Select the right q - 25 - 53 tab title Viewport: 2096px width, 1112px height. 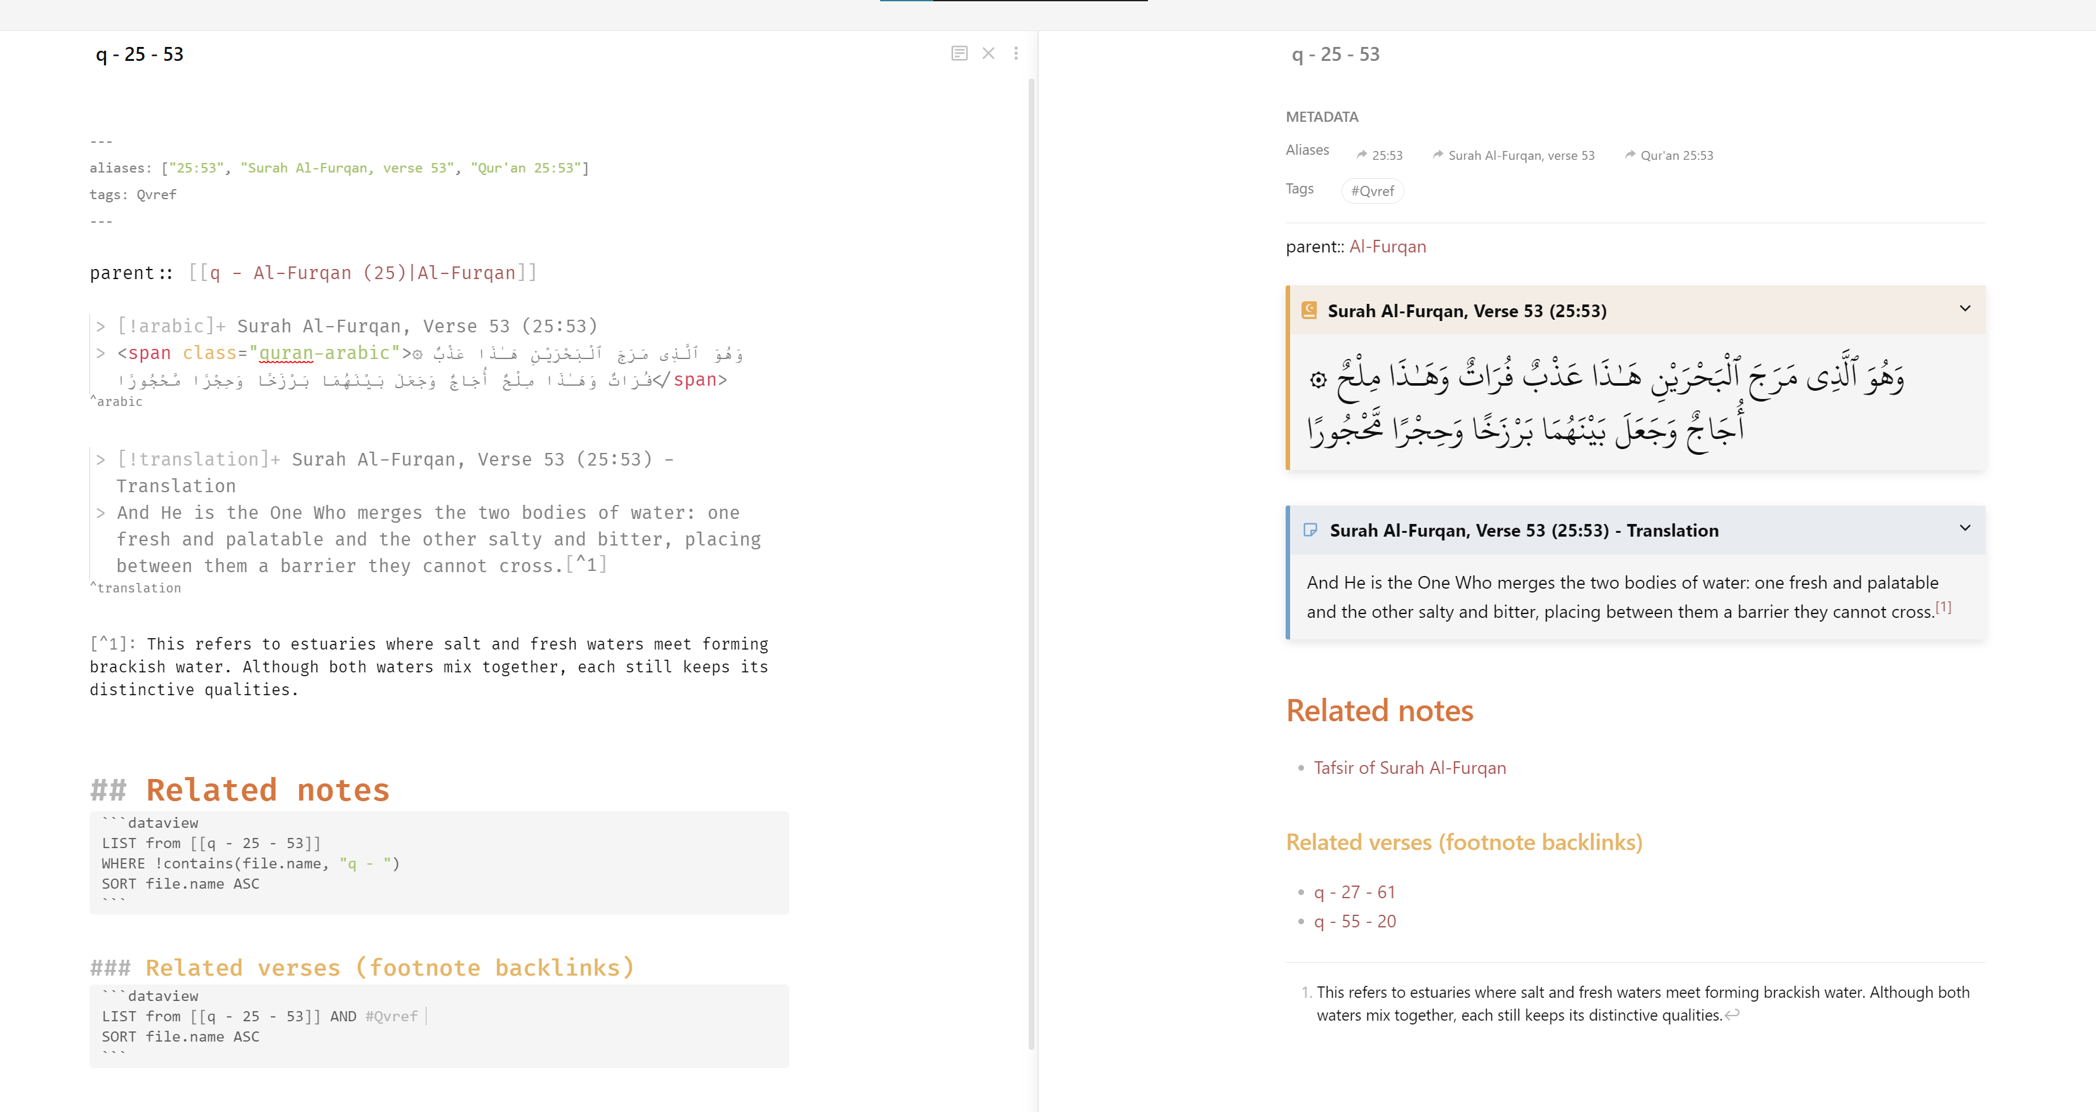pos(1335,54)
